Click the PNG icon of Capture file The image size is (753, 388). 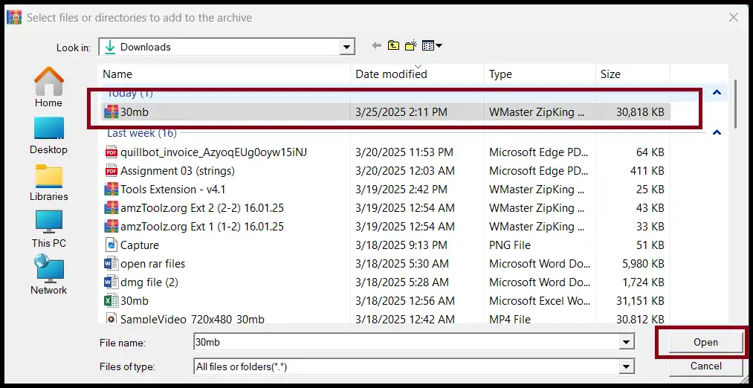click(x=111, y=245)
